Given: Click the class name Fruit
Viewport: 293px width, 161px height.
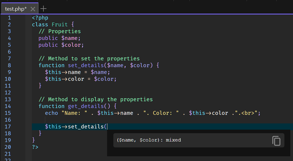Looking at the screenshot, I should (x=60, y=25).
